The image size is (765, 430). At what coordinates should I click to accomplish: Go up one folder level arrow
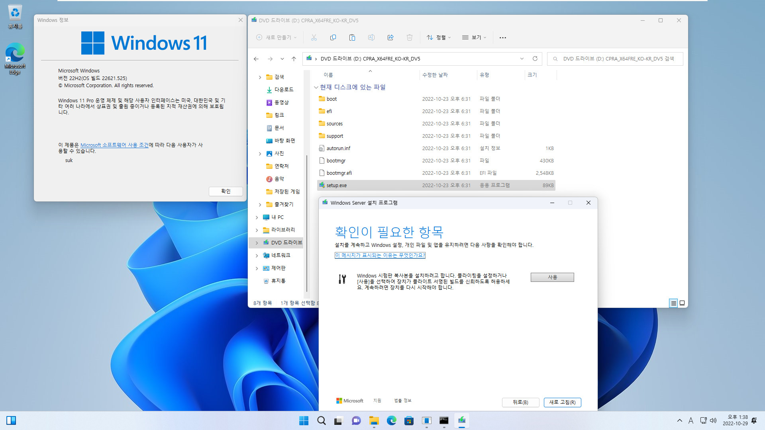point(294,59)
